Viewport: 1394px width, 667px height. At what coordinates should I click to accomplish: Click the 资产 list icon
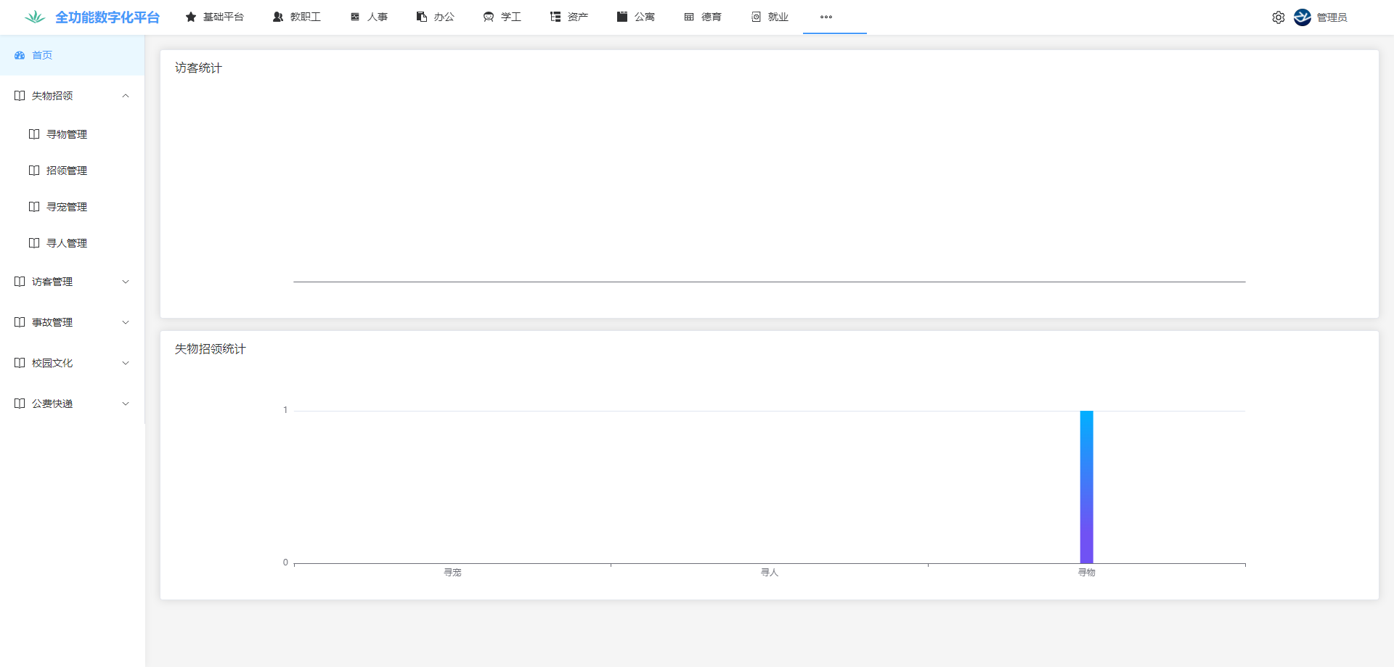click(555, 17)
